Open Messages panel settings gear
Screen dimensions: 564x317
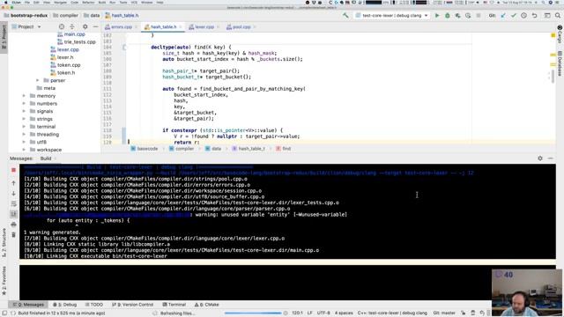[540, 158]
